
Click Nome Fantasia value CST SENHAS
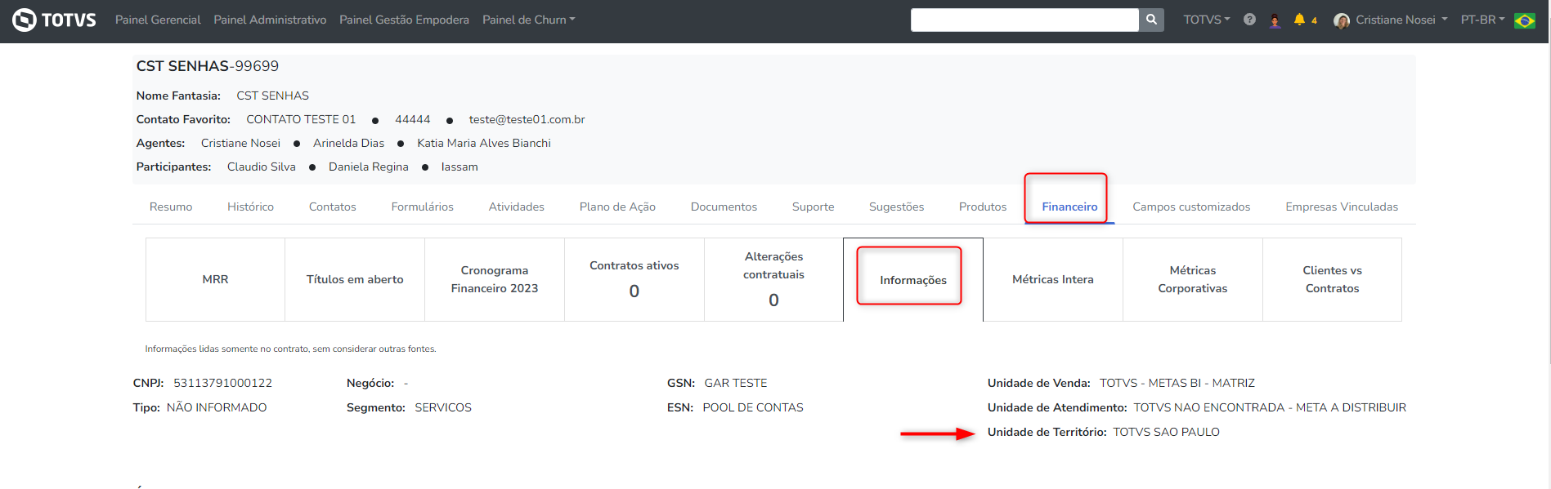coord(272,96)
